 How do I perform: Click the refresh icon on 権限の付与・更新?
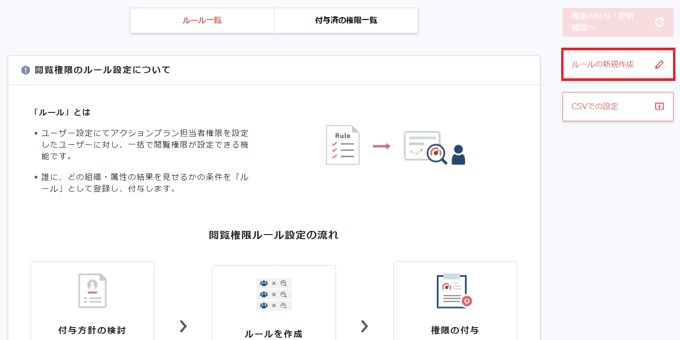click(x=660, y=22)
